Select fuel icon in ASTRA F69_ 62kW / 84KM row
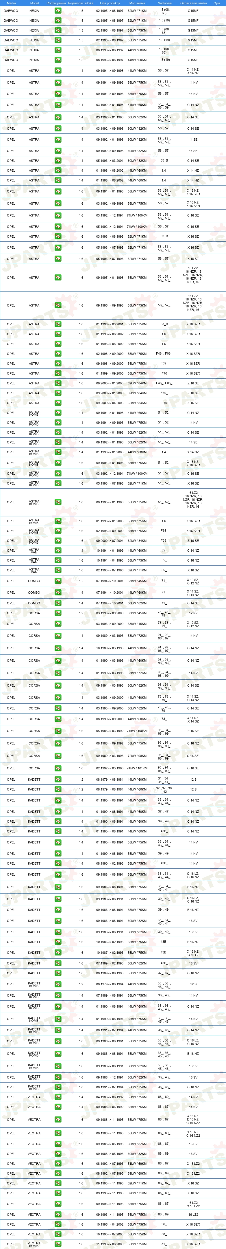Screen dimensions: 226x1249 point(58,393)
